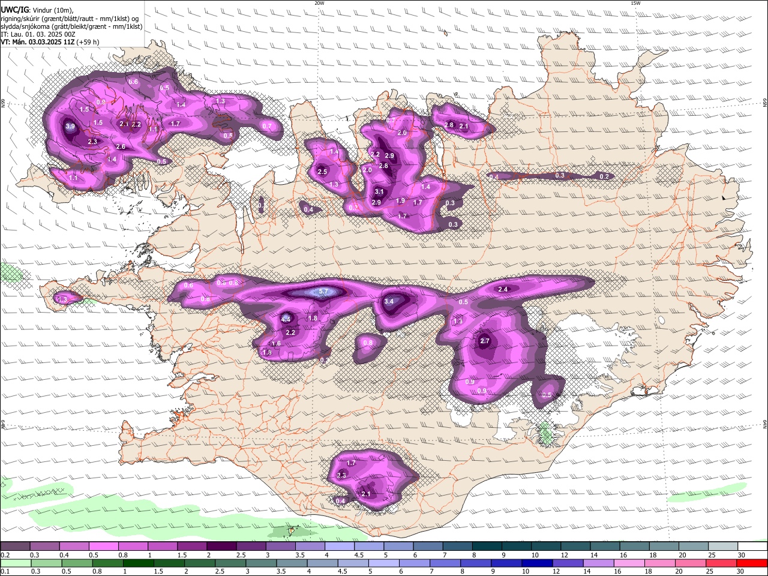Click the periwinkle 4–4.5 snow legend swatch

click(340, 546)
